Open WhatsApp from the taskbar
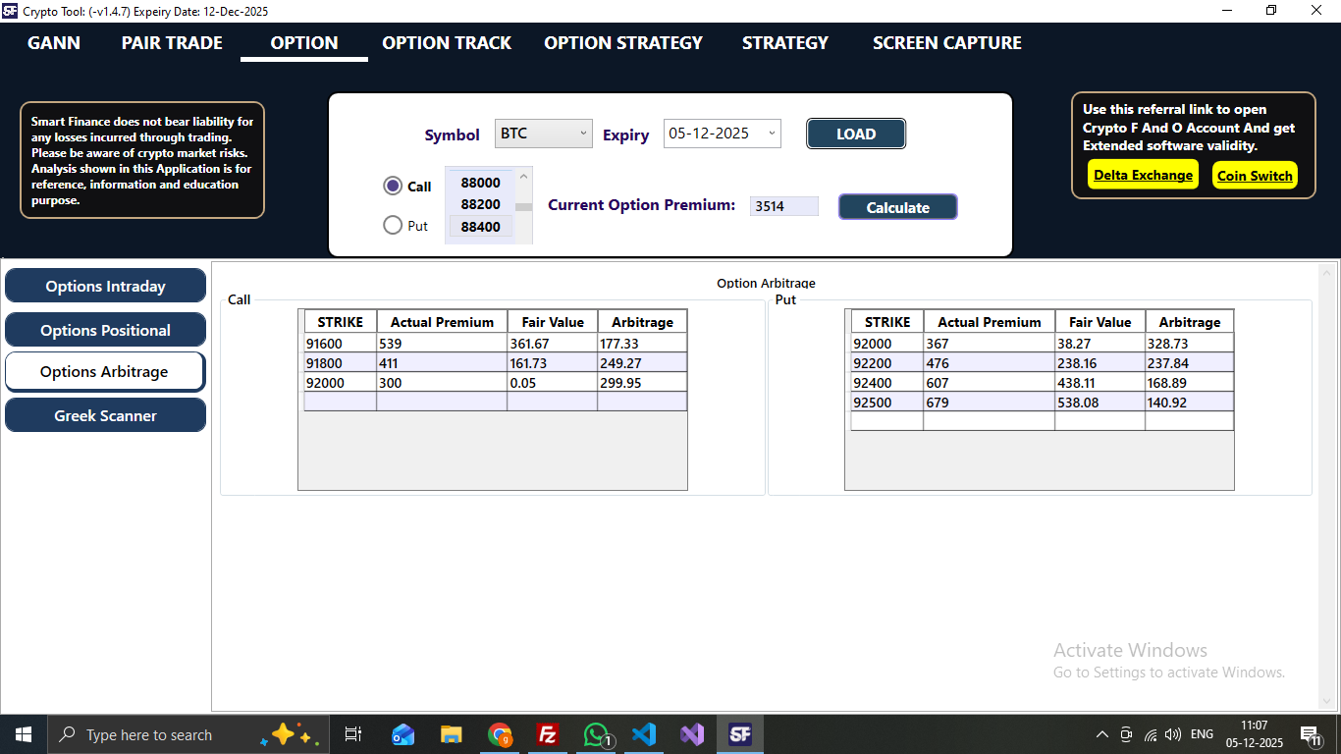Viewport: 1341px width, 754px height. pyautogui.click(x=595, y=733)
